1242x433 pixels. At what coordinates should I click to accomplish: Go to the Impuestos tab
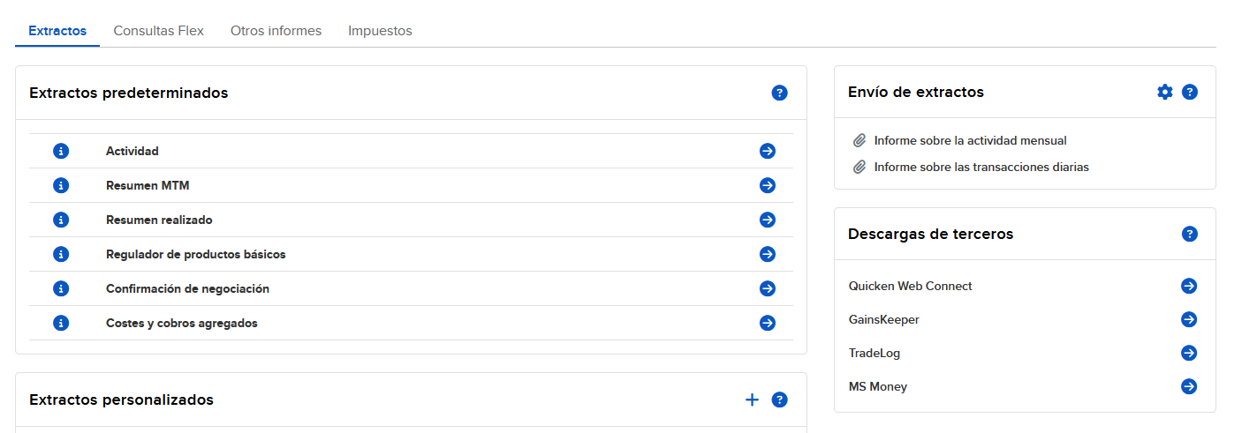tap(380, 31)
